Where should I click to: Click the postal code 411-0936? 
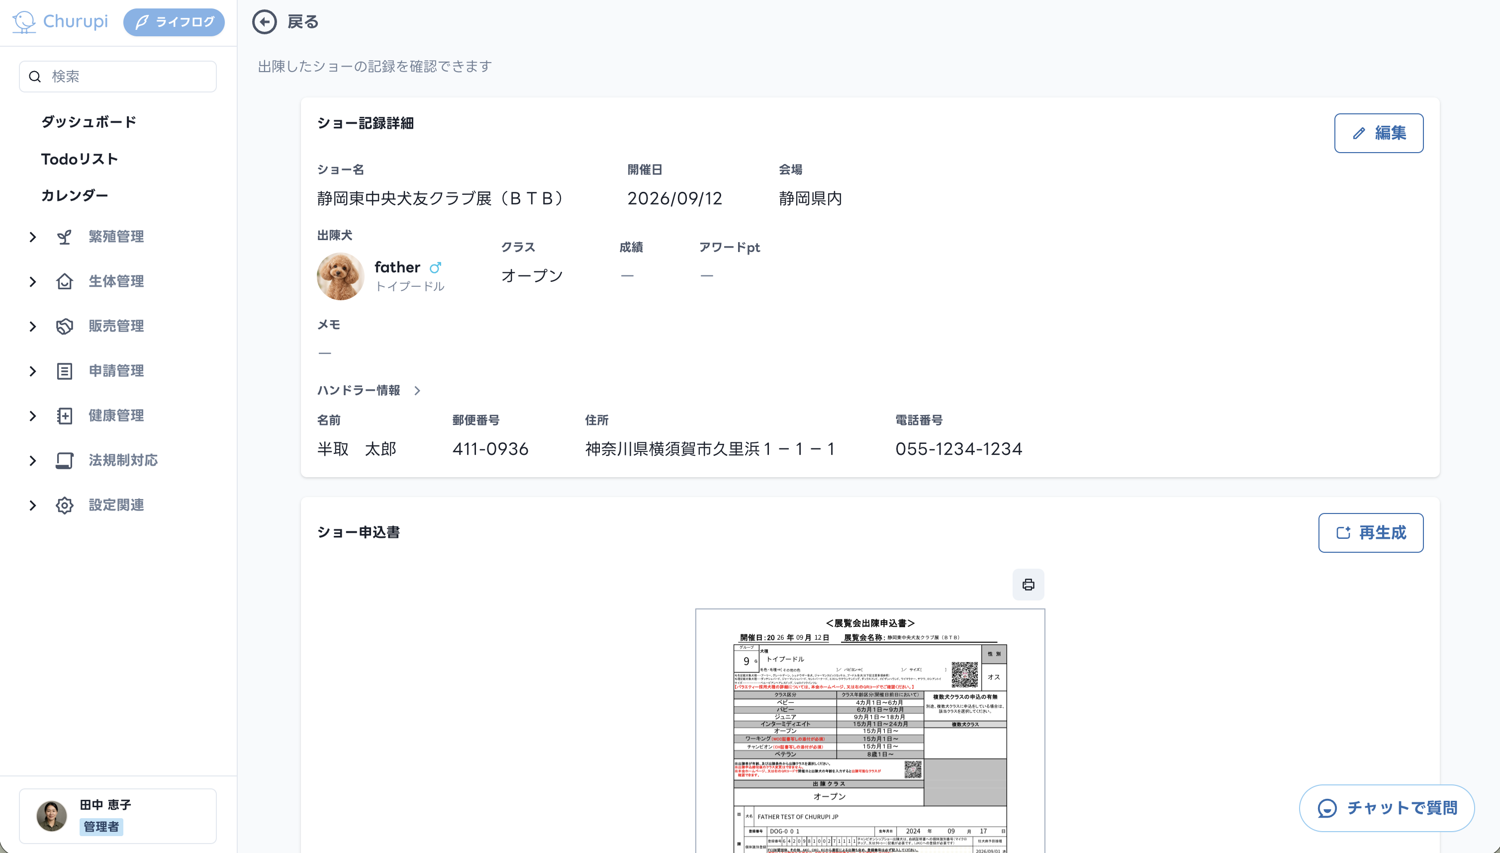coord(490,449)
